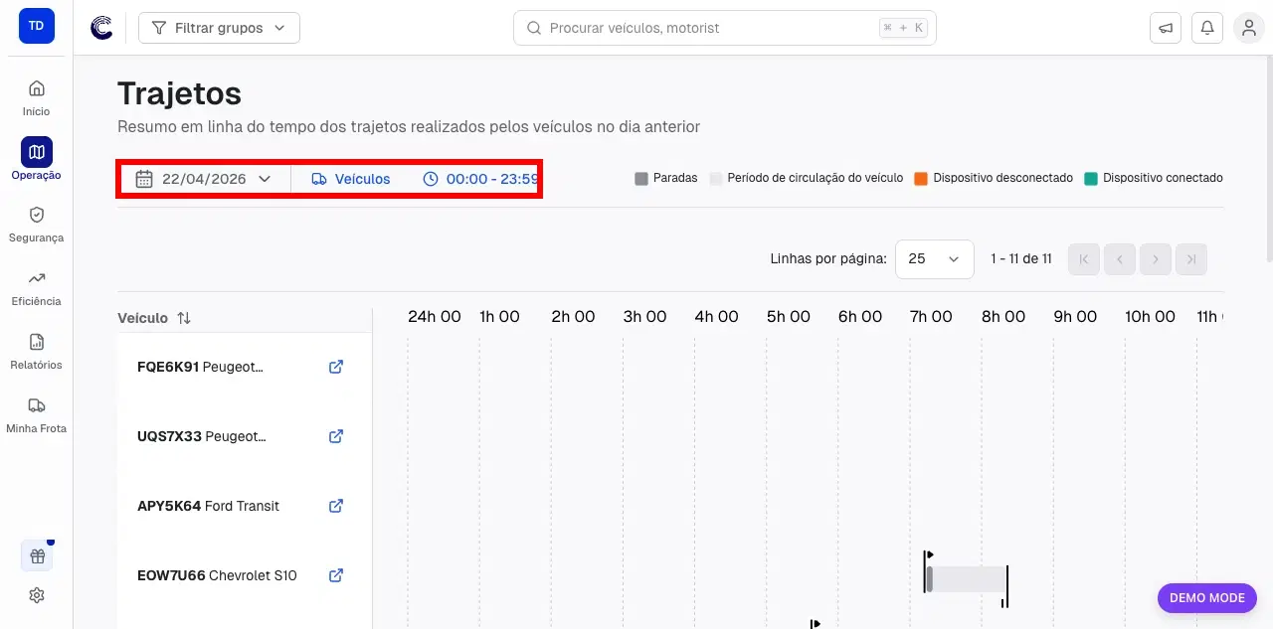
Task: Click the 7h 00 timeline header
Action: (931, 317)
